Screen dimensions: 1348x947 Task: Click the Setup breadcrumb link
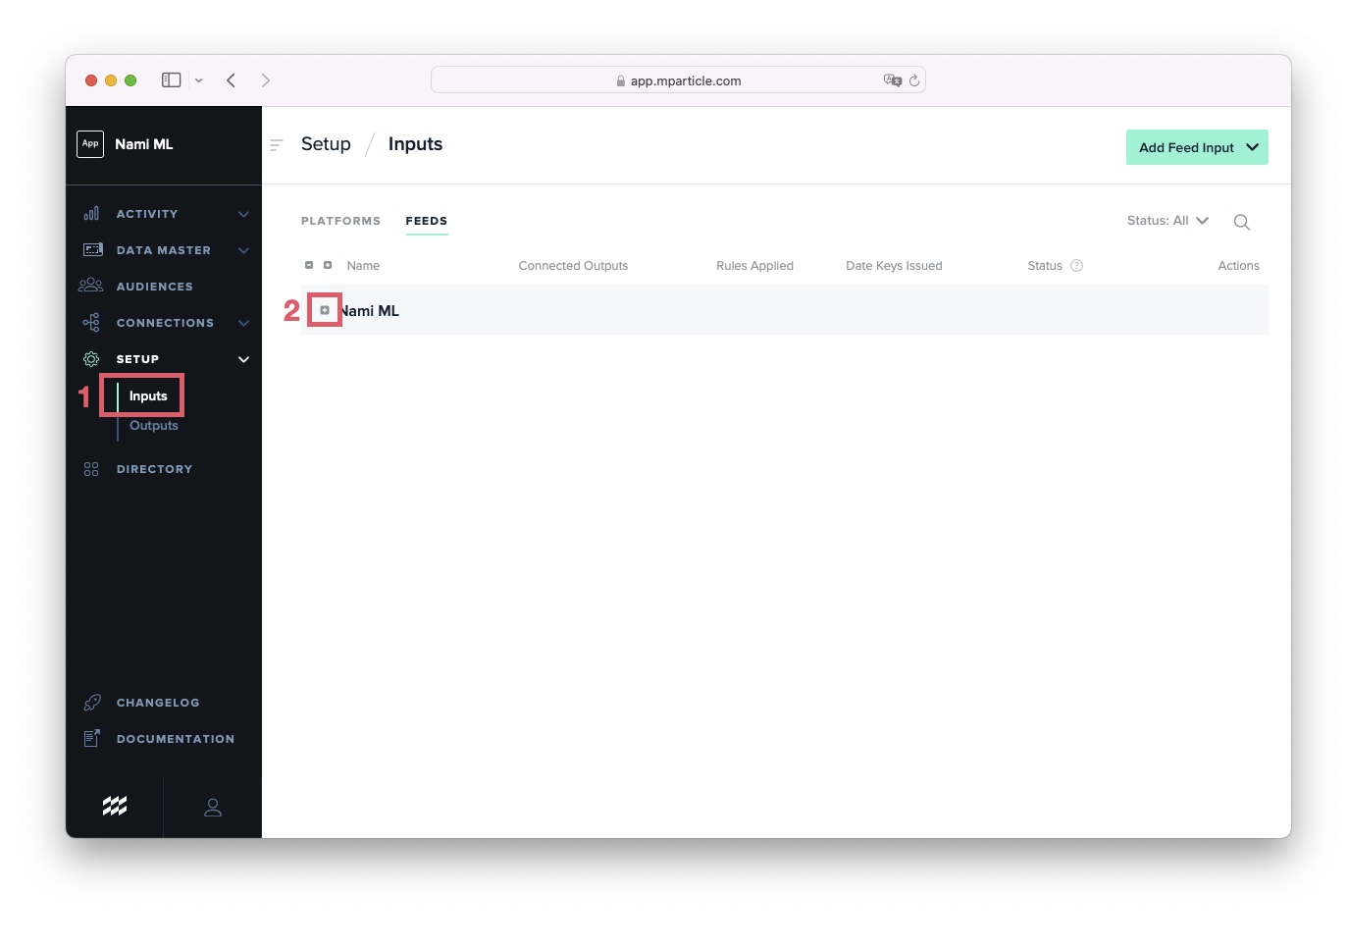tap(326, 144)
